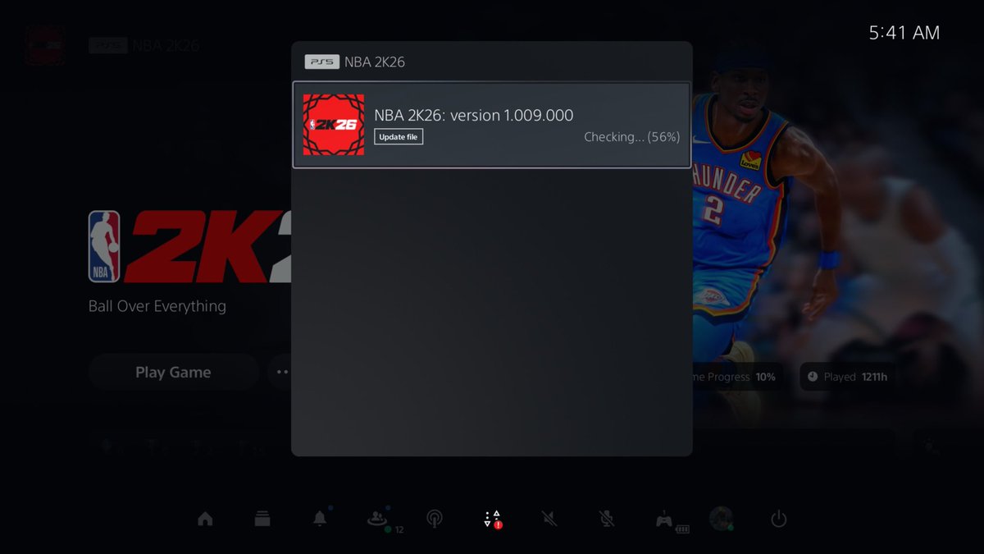Viewport: 984px width, 554px height.
Task: Select NBA 2K26 version 1.009.000 update row
Action: click(491, 125)
